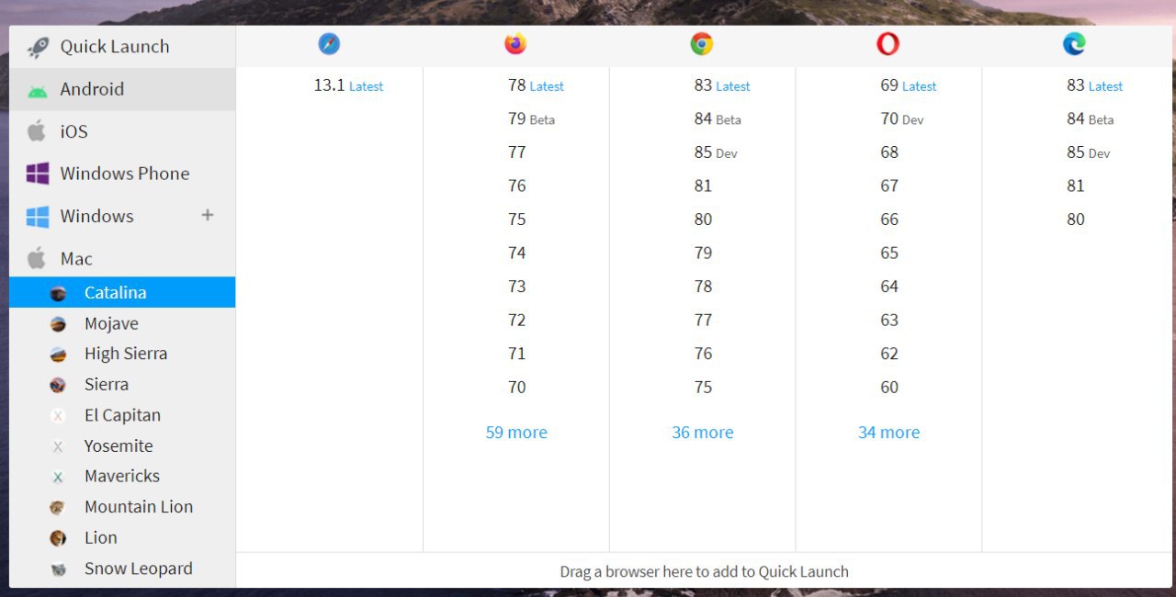Choose El Capitan in the Mac list
Viewport: 1176px width, 597px height.
click(x=122, y=415)
